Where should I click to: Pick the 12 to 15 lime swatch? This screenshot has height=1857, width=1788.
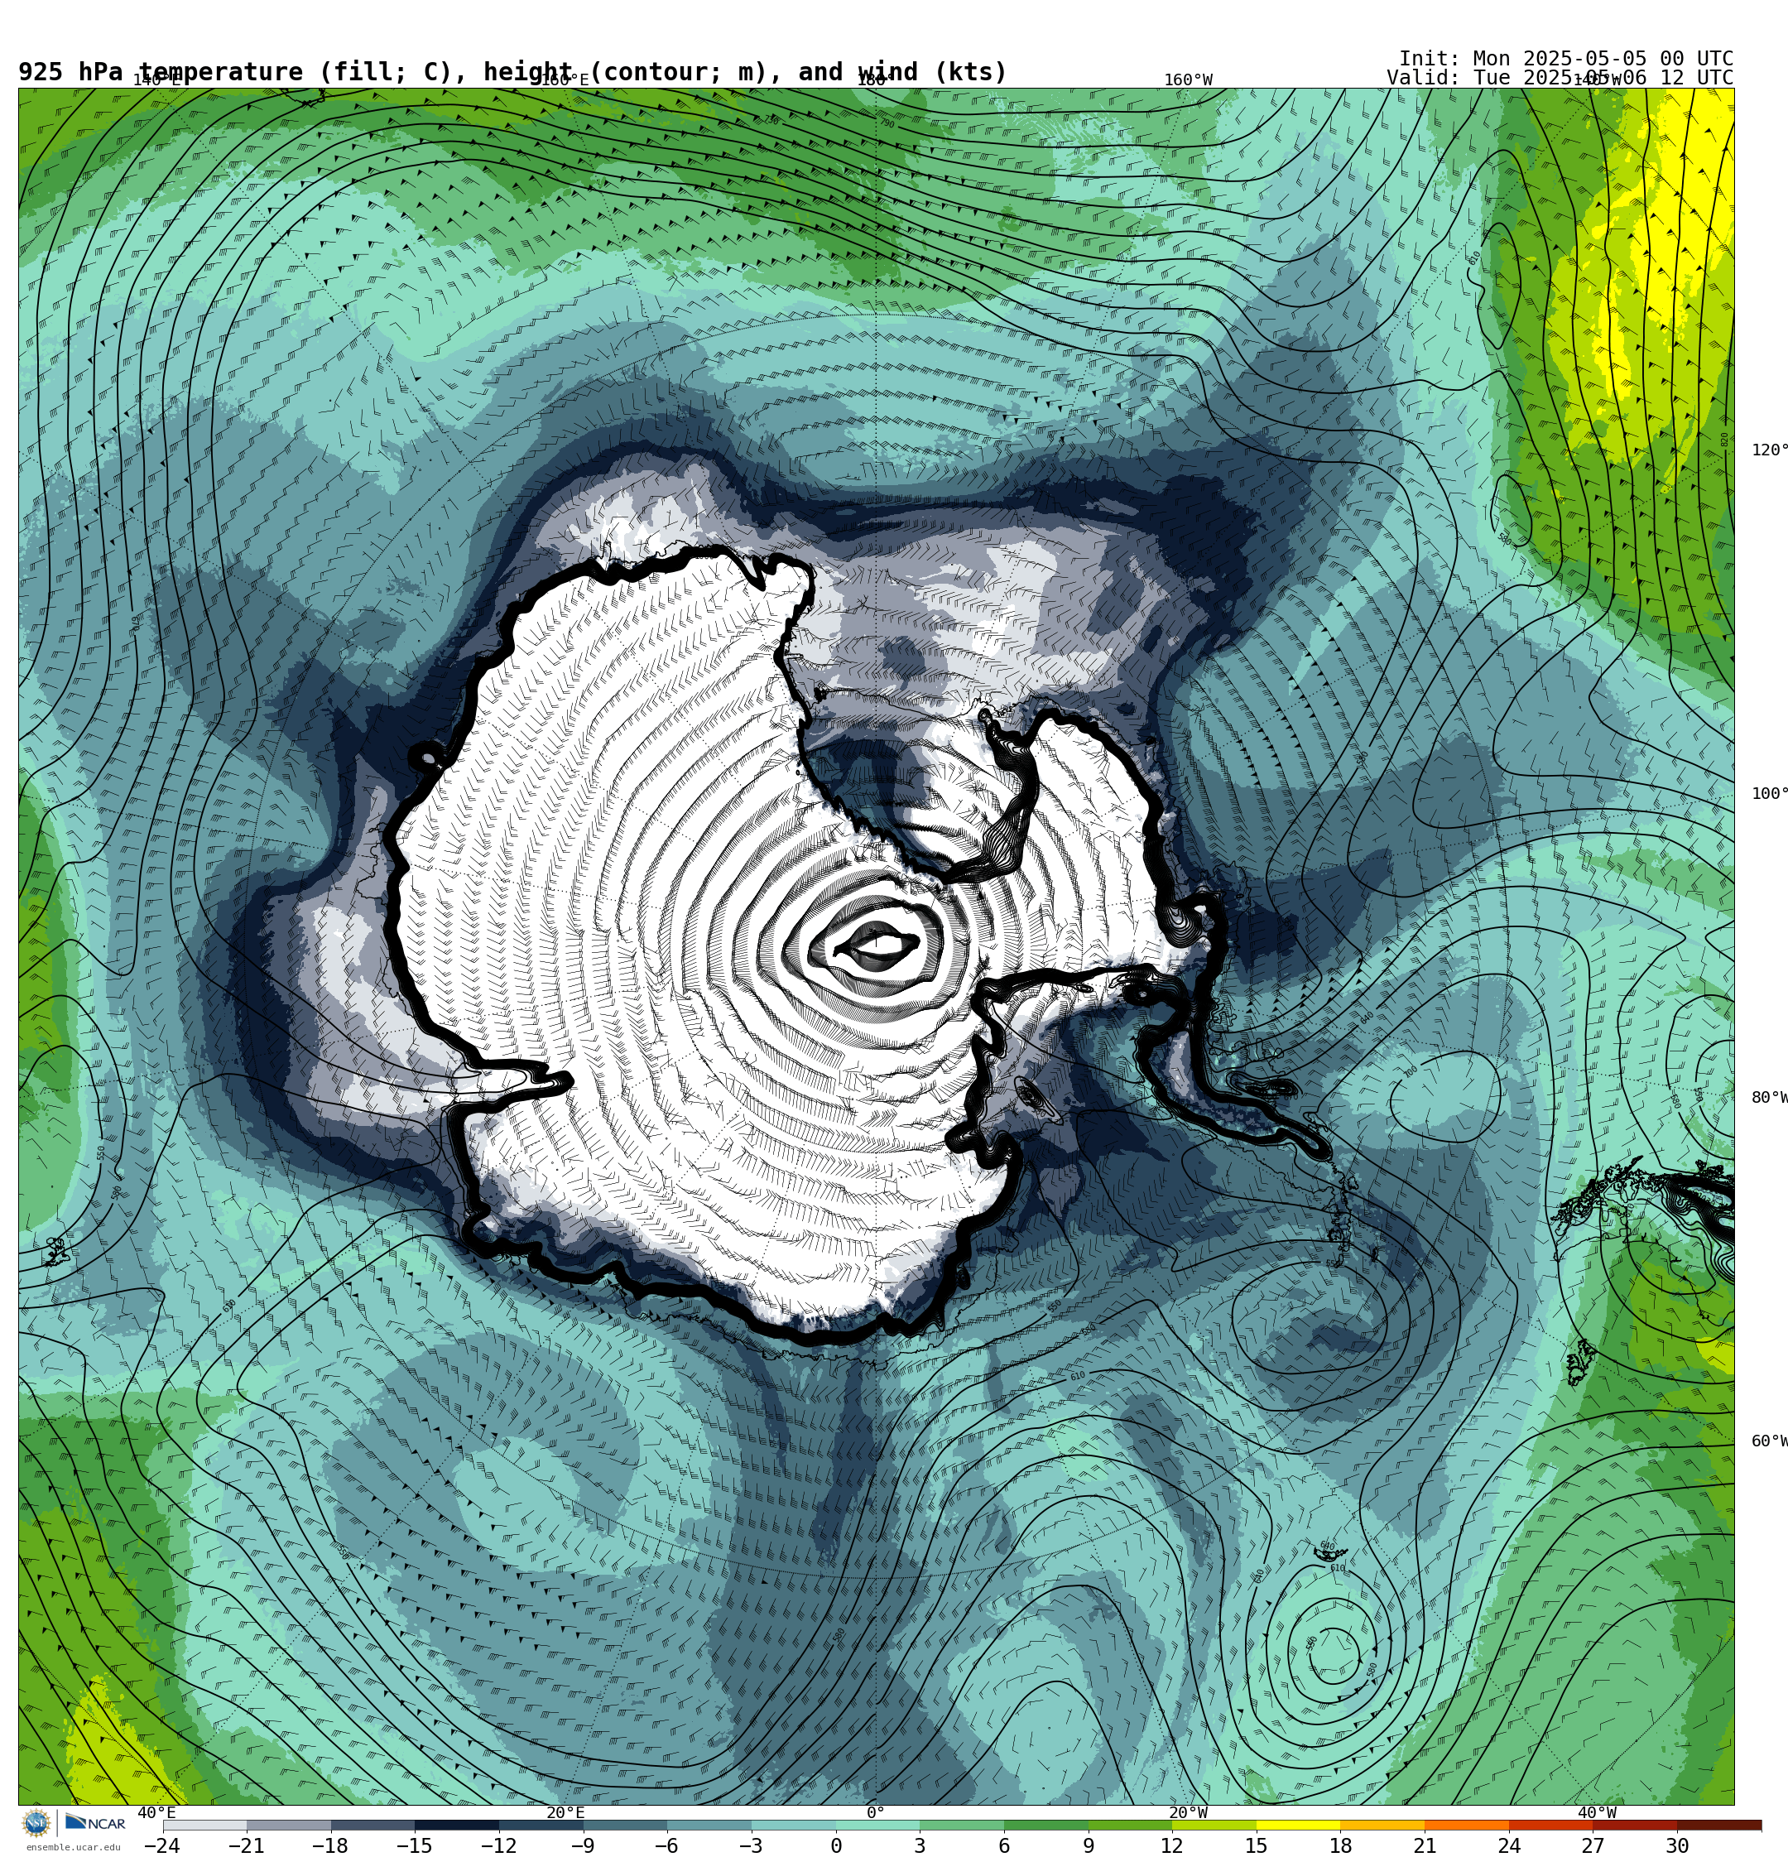(x=1214, y=1825)
